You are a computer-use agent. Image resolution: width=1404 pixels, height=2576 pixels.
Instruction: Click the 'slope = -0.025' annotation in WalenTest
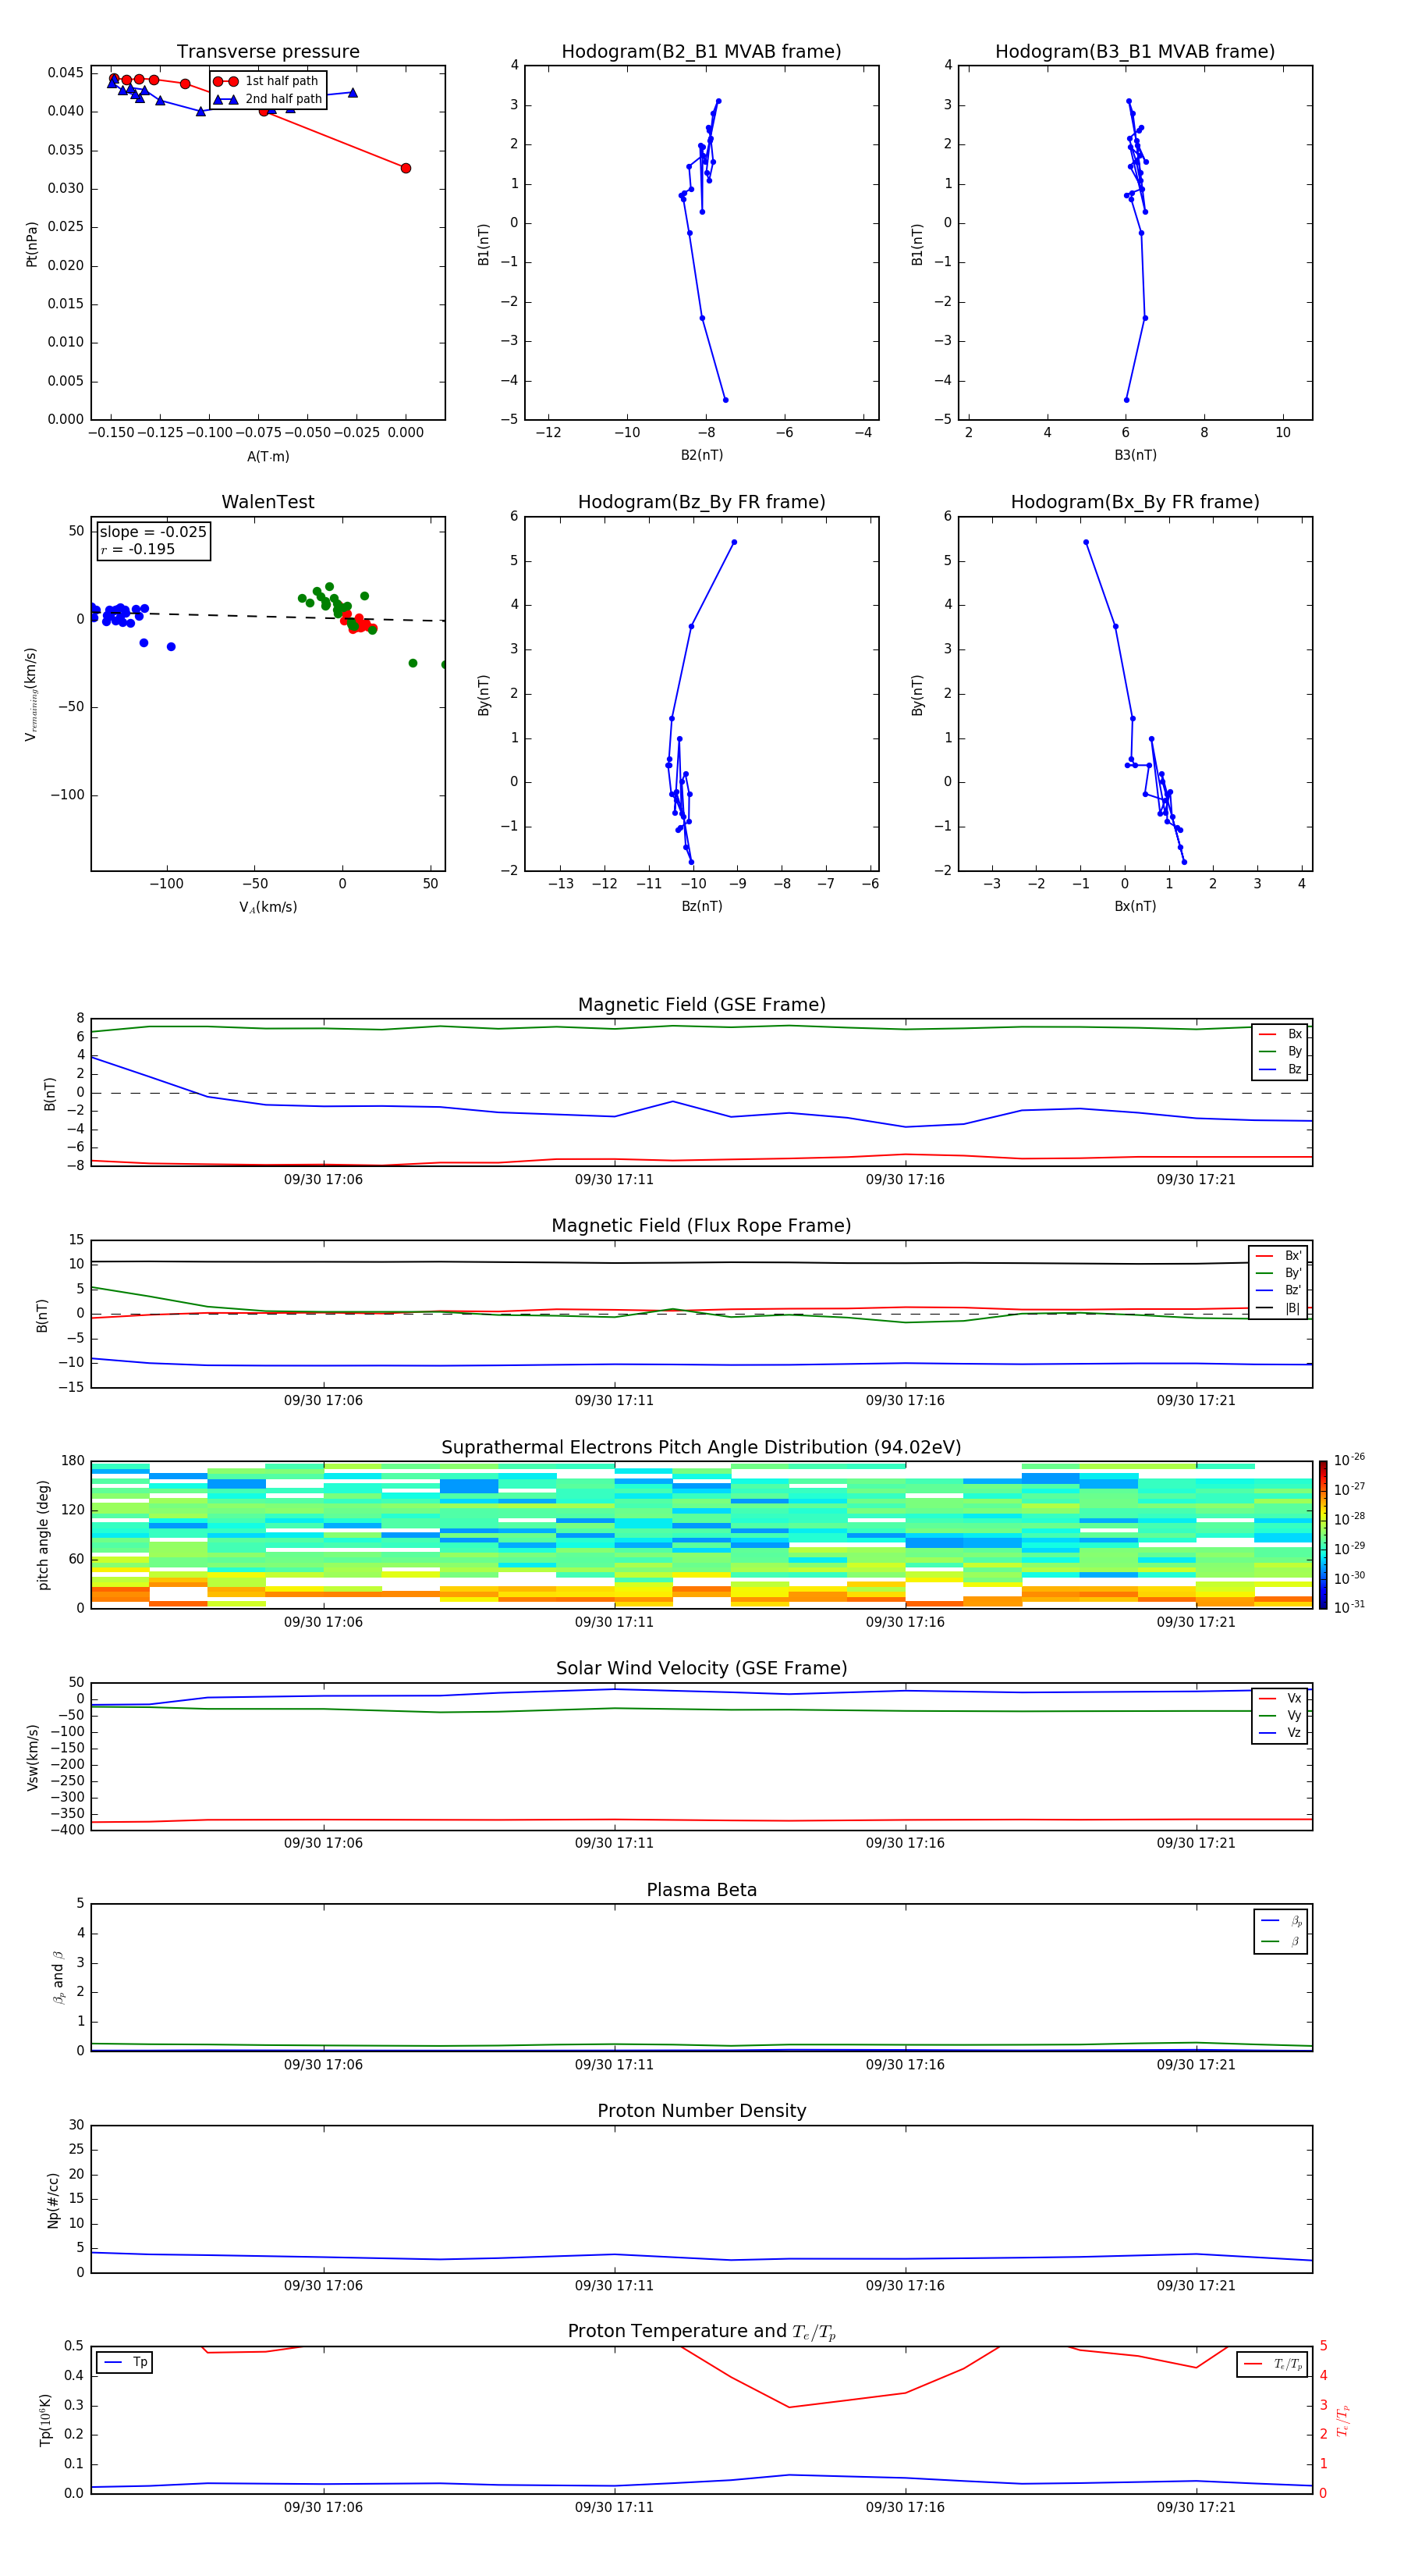[153, 532]
